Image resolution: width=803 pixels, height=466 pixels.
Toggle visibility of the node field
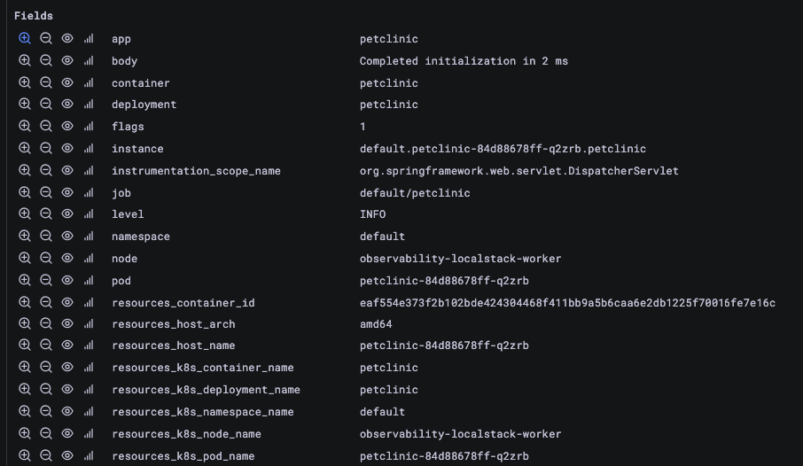pyautogui.click(x=67, y=259)
